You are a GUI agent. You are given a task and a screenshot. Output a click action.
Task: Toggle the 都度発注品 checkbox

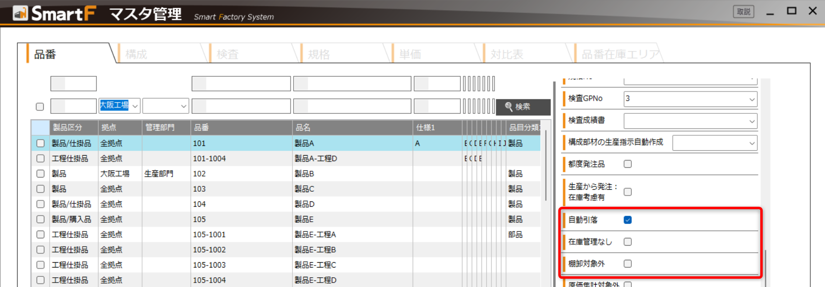click(x=628, y=164)
